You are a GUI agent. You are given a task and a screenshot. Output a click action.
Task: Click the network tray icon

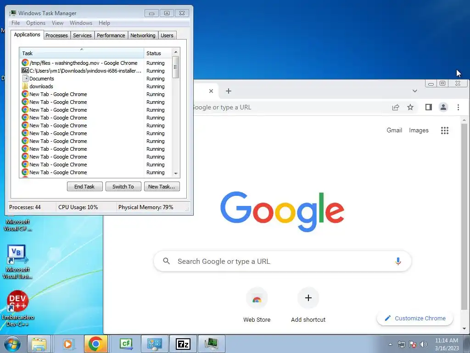pyautogui.click(x=401, y=344)
